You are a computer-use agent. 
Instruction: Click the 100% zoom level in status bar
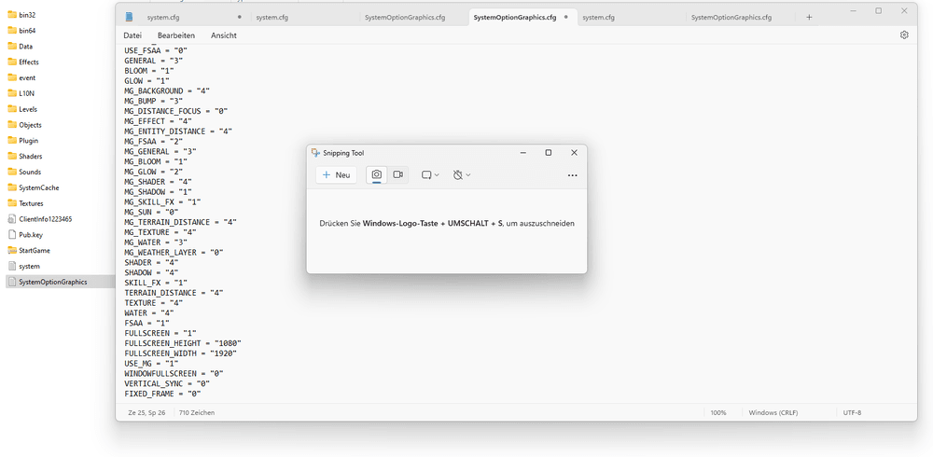[x=718, y=412]
